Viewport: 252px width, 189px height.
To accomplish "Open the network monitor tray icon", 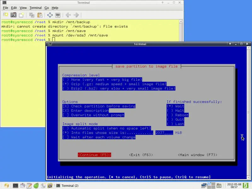I will click(x=204, y=186).
